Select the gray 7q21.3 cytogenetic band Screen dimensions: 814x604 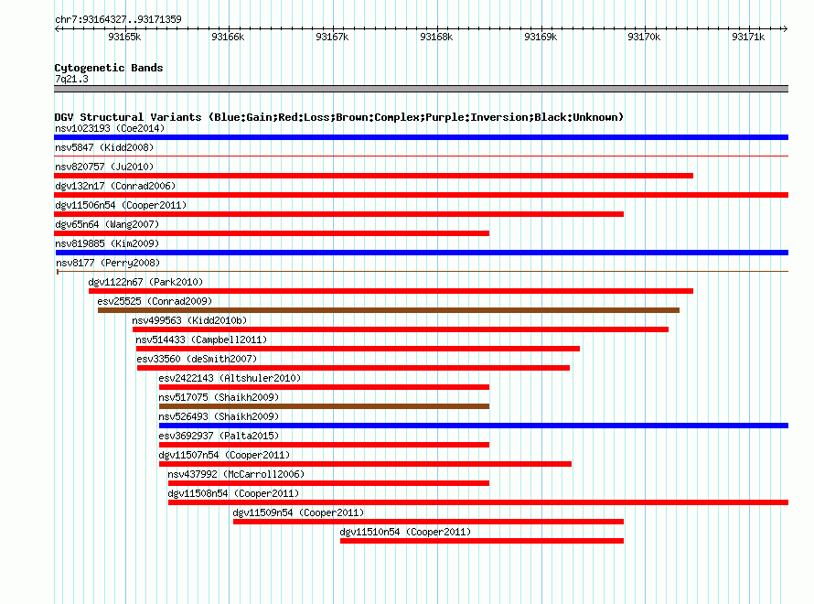click(x=421, y=89)
